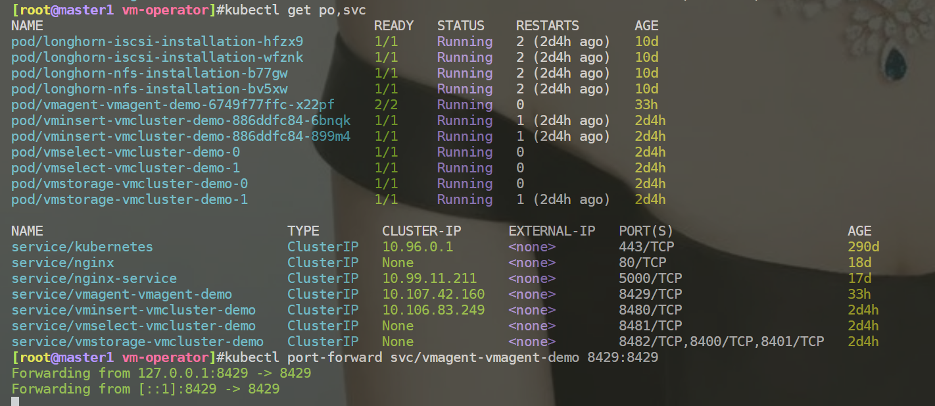Select pod name "pod/longhorn-iscsi-installation-hfzx9"
This screenshot has width=935, height=406.
pyautogui.click(x=157, y=41)
